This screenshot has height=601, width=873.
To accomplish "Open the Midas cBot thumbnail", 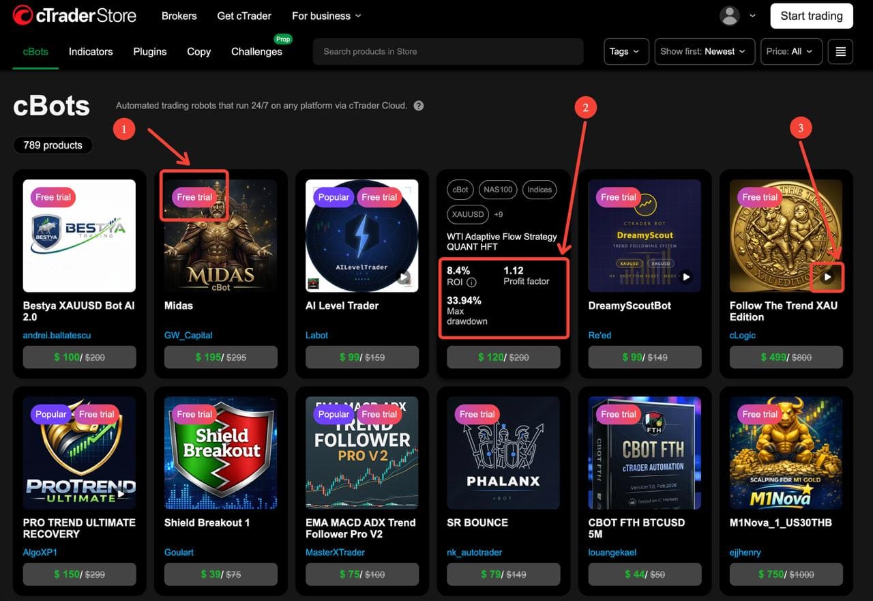I will tap(221, 235).
